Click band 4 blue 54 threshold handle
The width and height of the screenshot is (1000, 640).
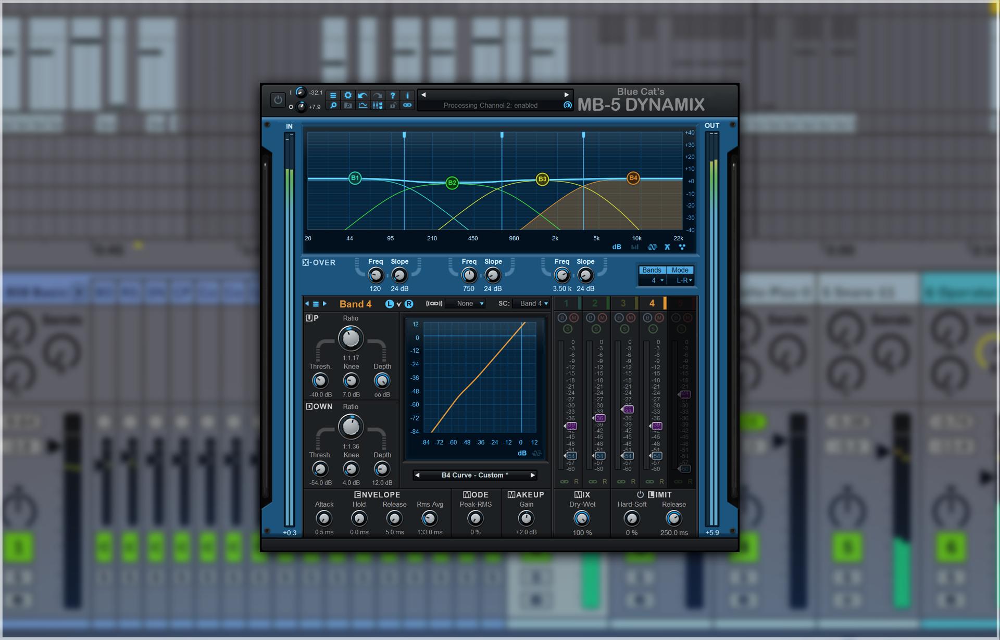point(656,456)
